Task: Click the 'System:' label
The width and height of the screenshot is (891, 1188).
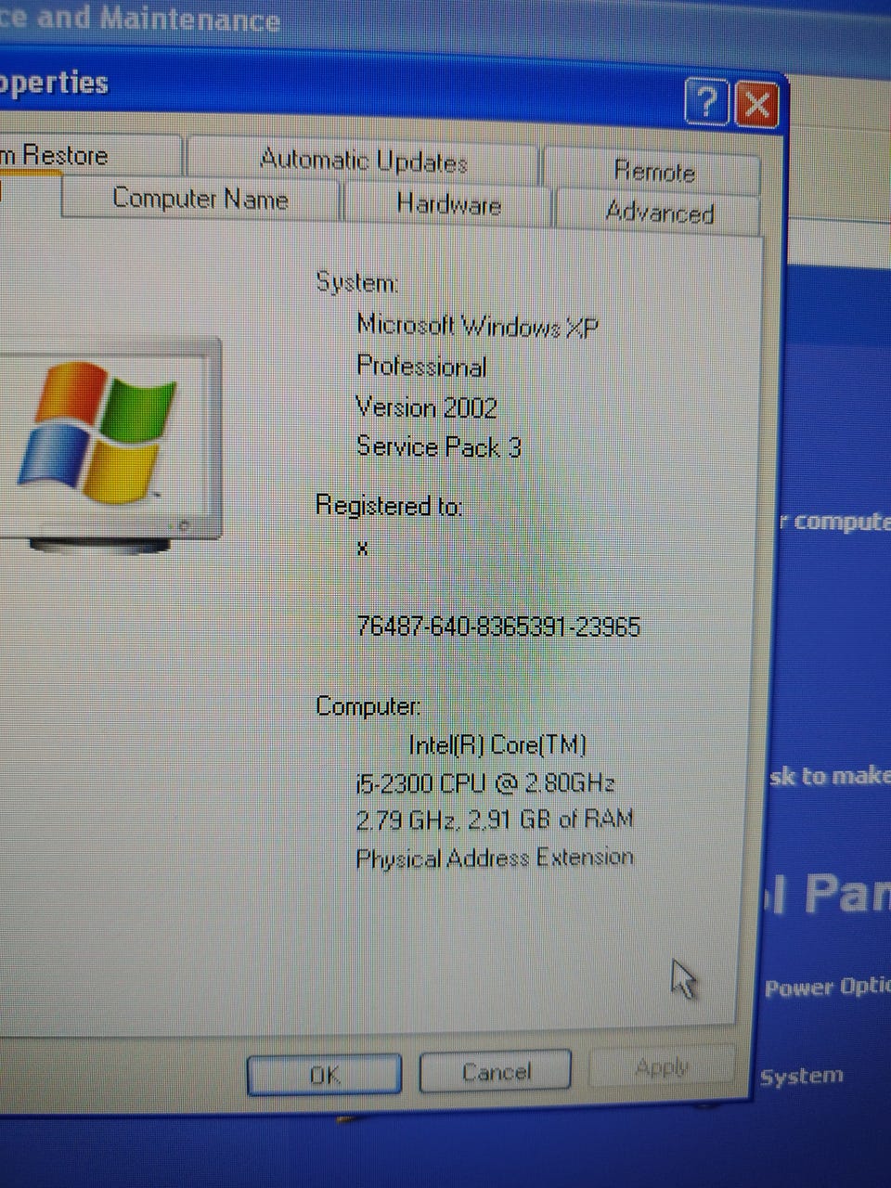Action: [357, 281]
